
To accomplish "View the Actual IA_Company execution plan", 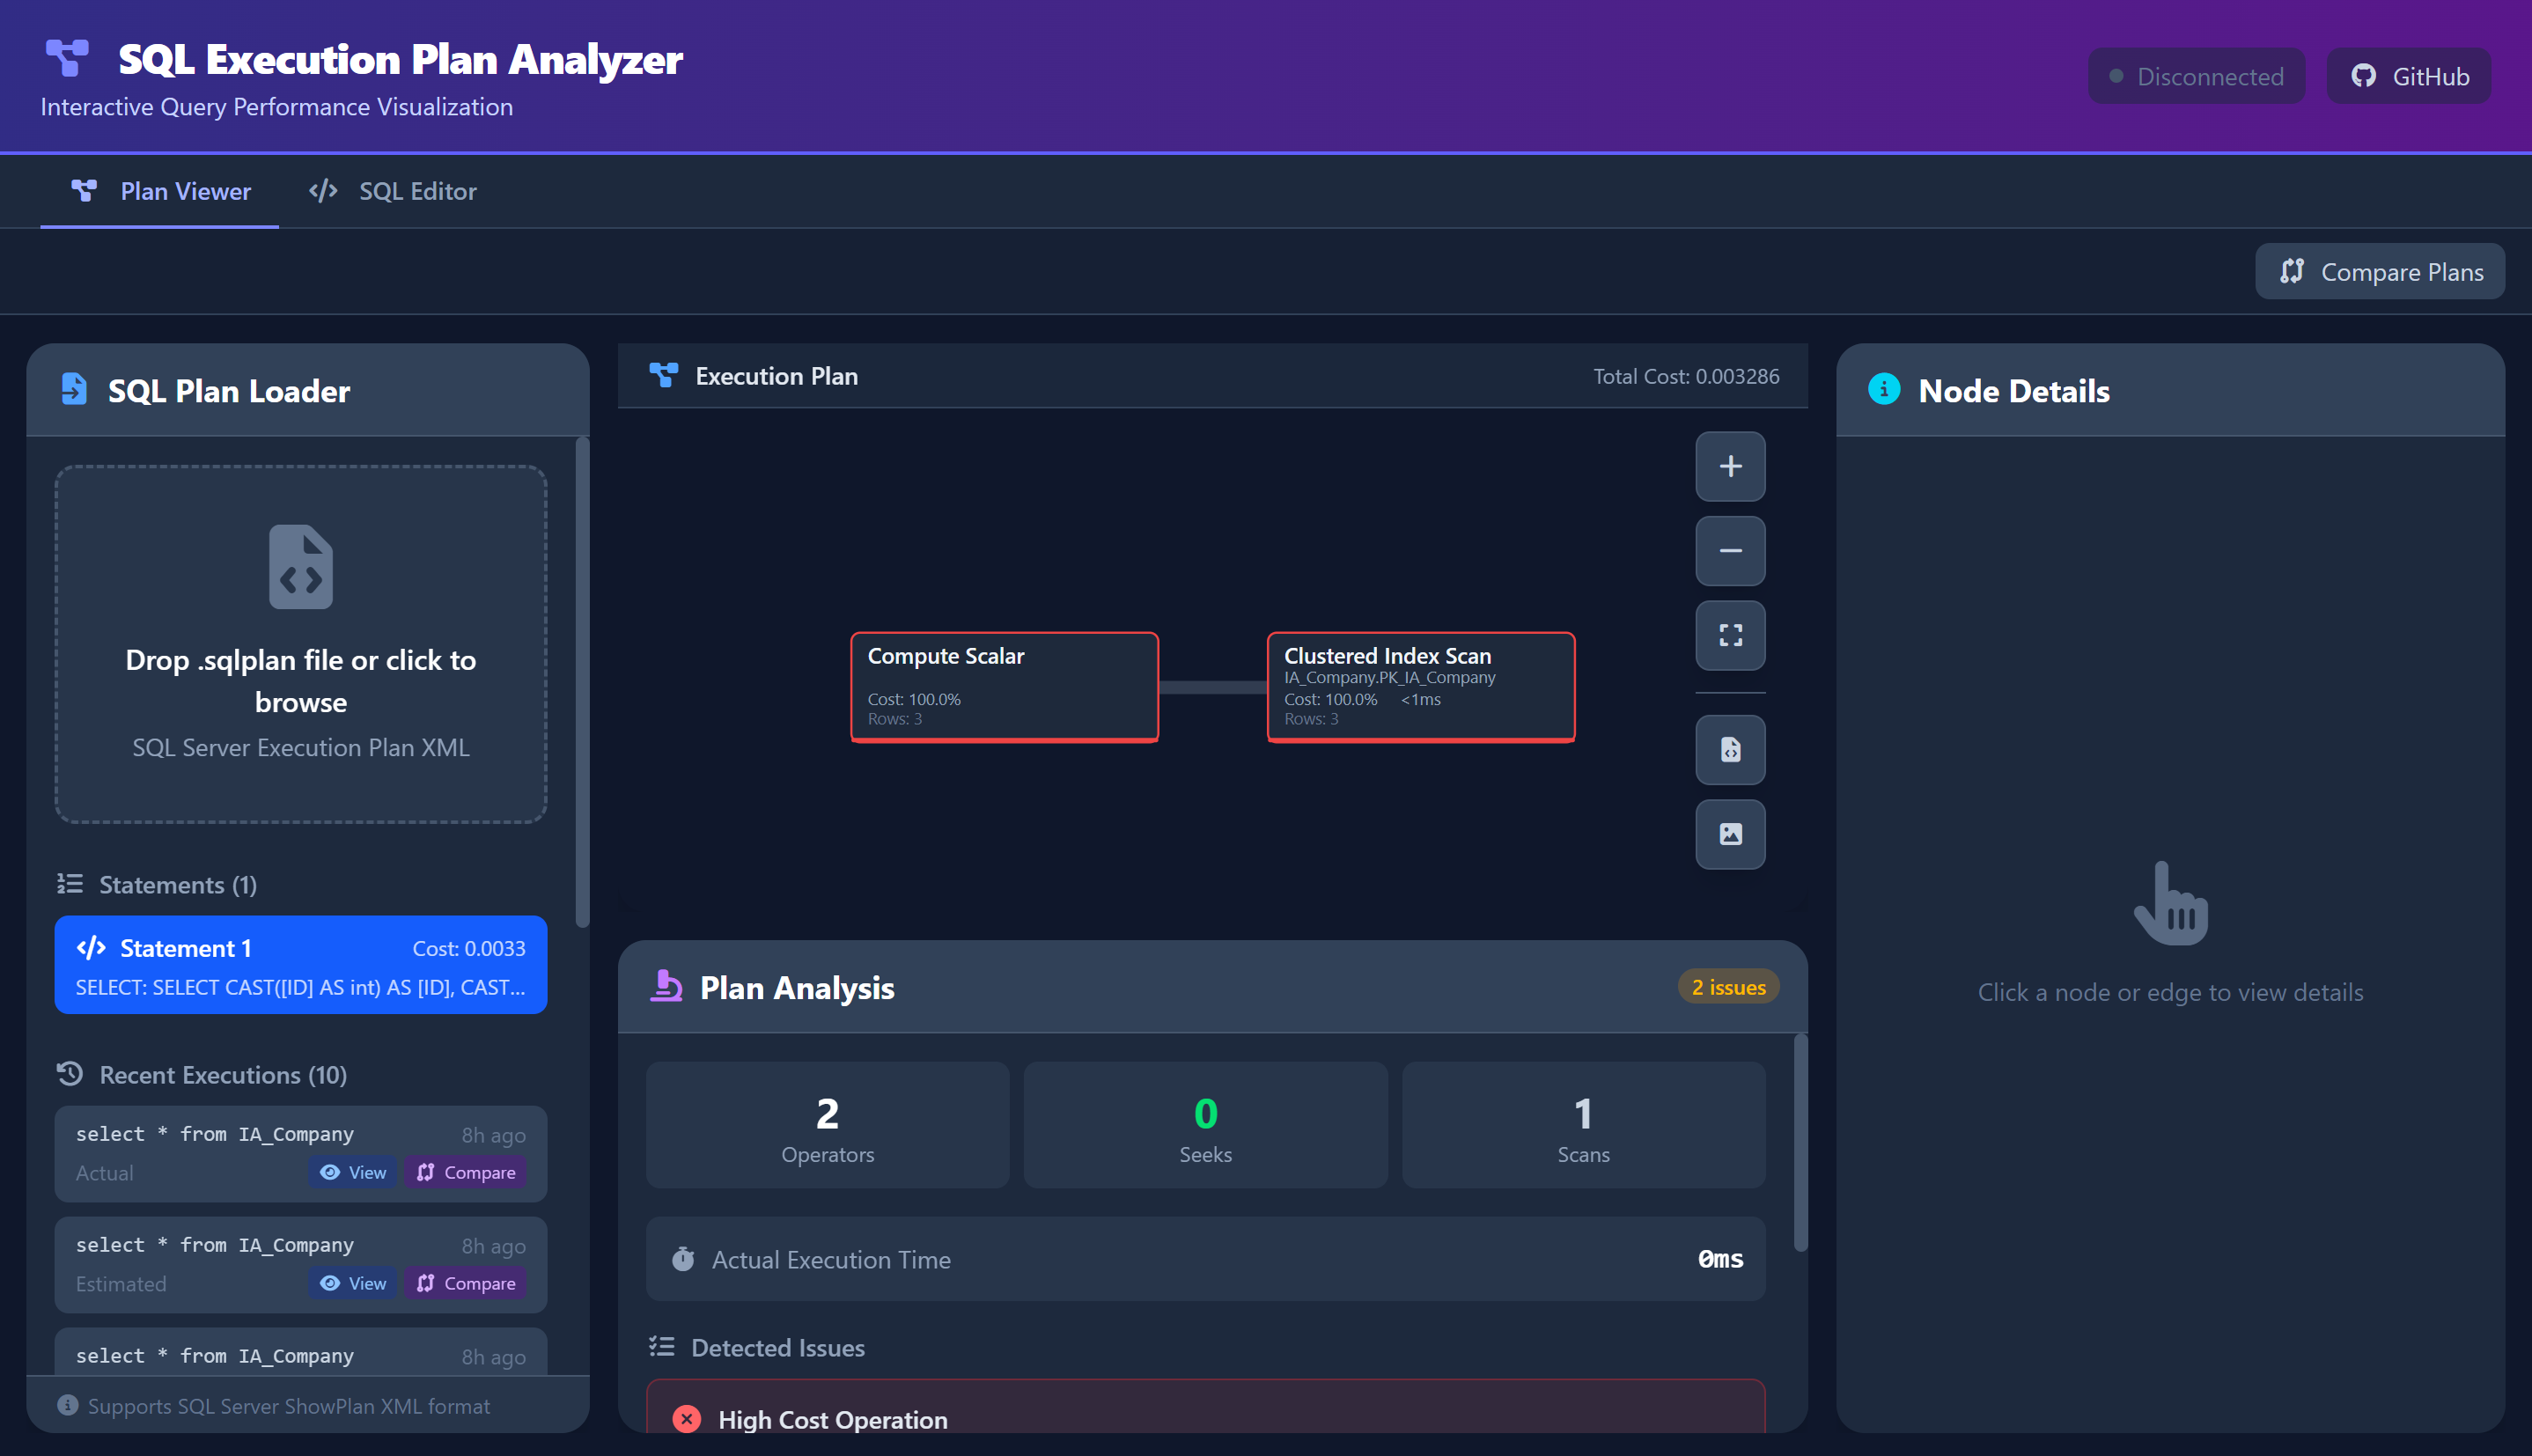I will tap(353, 1172).
